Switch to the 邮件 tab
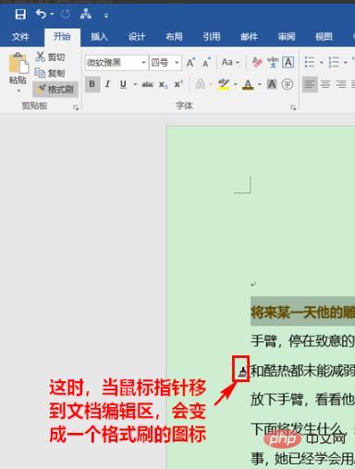Screen dimensions: 355x469 pos(249,37)
